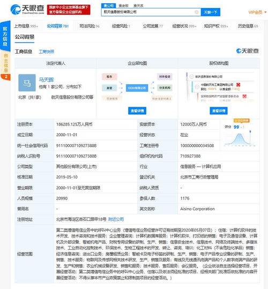This screenshot has height=289, width=268.
Task: Select the 组织机构代码 value 710927388
Action: click(x=190, y=156)
